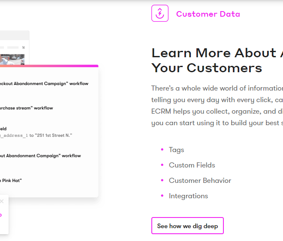Click the pink bullet beside Custom Fields
Viewport: 283px width, 241px height.
click(x=162, y=165)
